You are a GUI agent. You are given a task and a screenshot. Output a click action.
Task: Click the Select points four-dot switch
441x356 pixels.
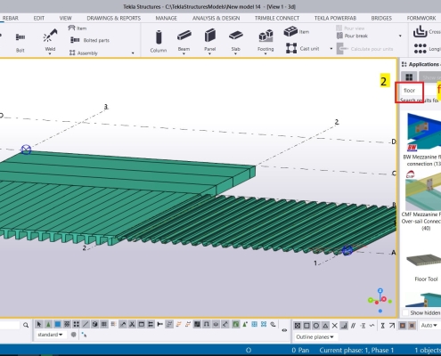76,325
